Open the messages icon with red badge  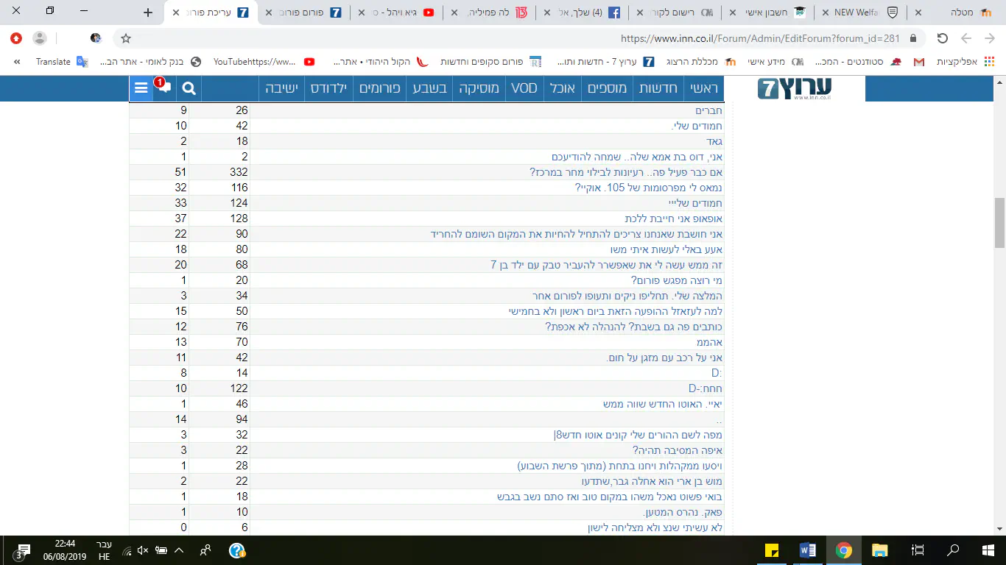coord(164,88)
